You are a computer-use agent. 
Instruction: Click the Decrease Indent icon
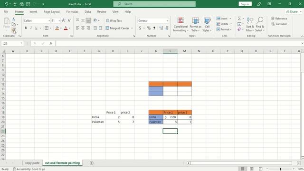pos(95,28)
